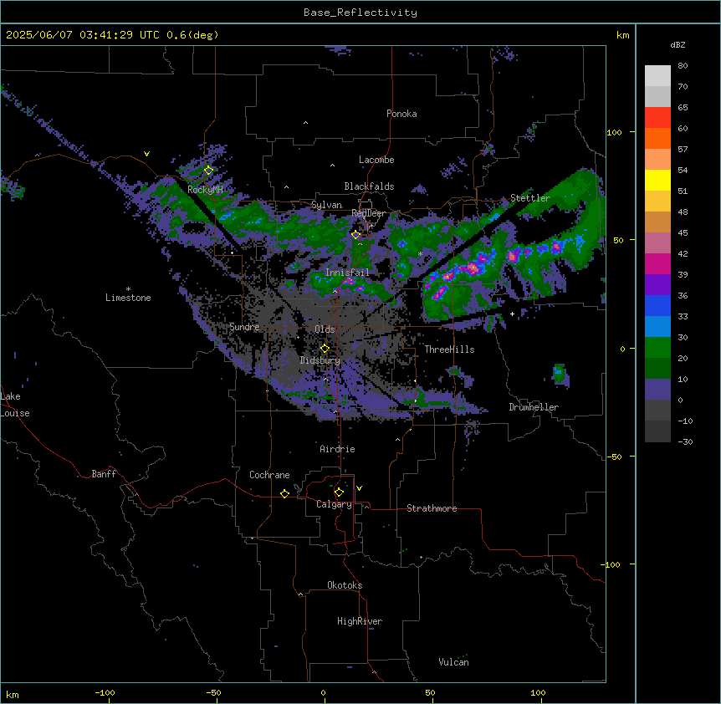Viewport: 721px width, 704px height.
Task: Click the Drumheller city label
Action: pos(534,407)
